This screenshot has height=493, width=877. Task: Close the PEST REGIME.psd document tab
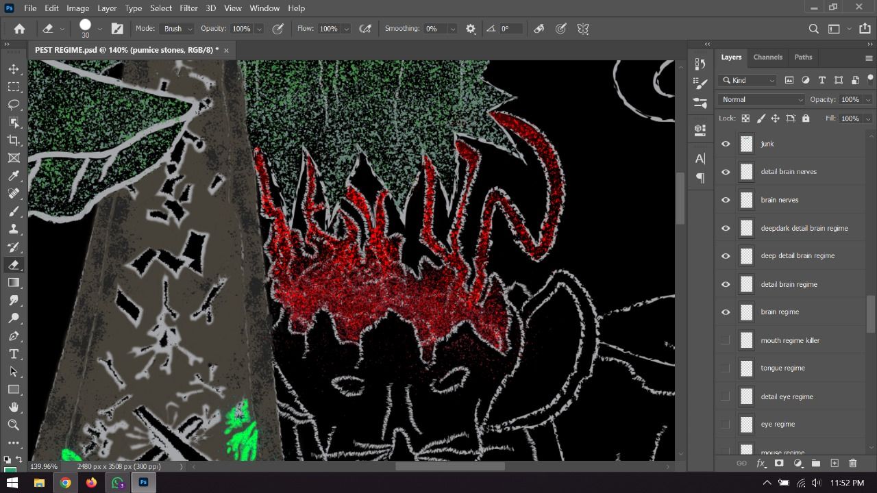coord(226,50)
